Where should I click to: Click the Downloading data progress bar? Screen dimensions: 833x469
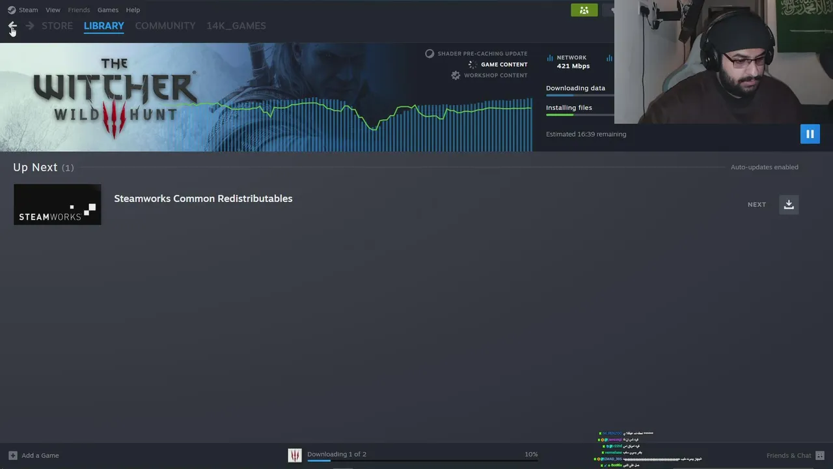click(x=579, y=96)
